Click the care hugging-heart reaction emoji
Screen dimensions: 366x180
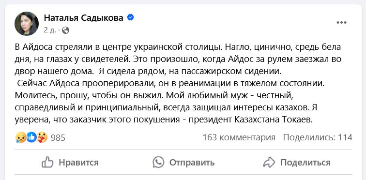pyautogui.click(x=42, y=137)
